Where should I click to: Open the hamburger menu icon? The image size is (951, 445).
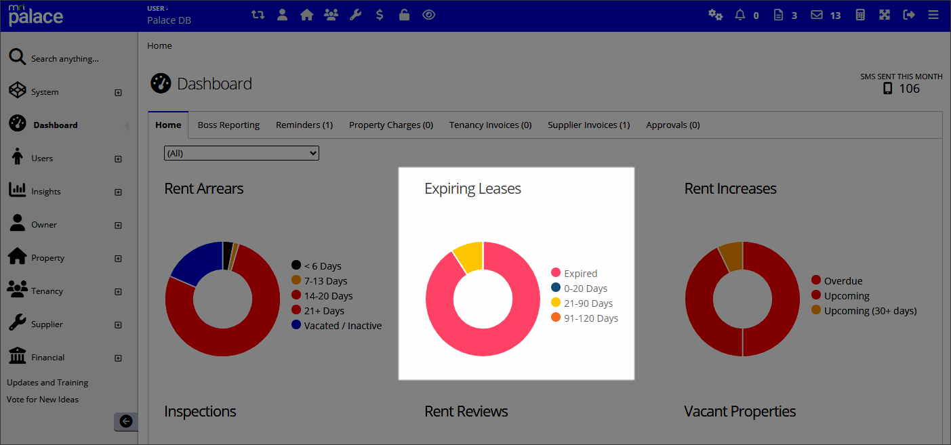coord(933,14)
